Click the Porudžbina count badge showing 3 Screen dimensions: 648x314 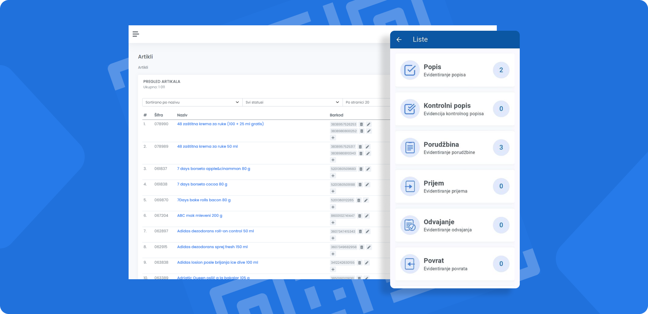(501, 148)
